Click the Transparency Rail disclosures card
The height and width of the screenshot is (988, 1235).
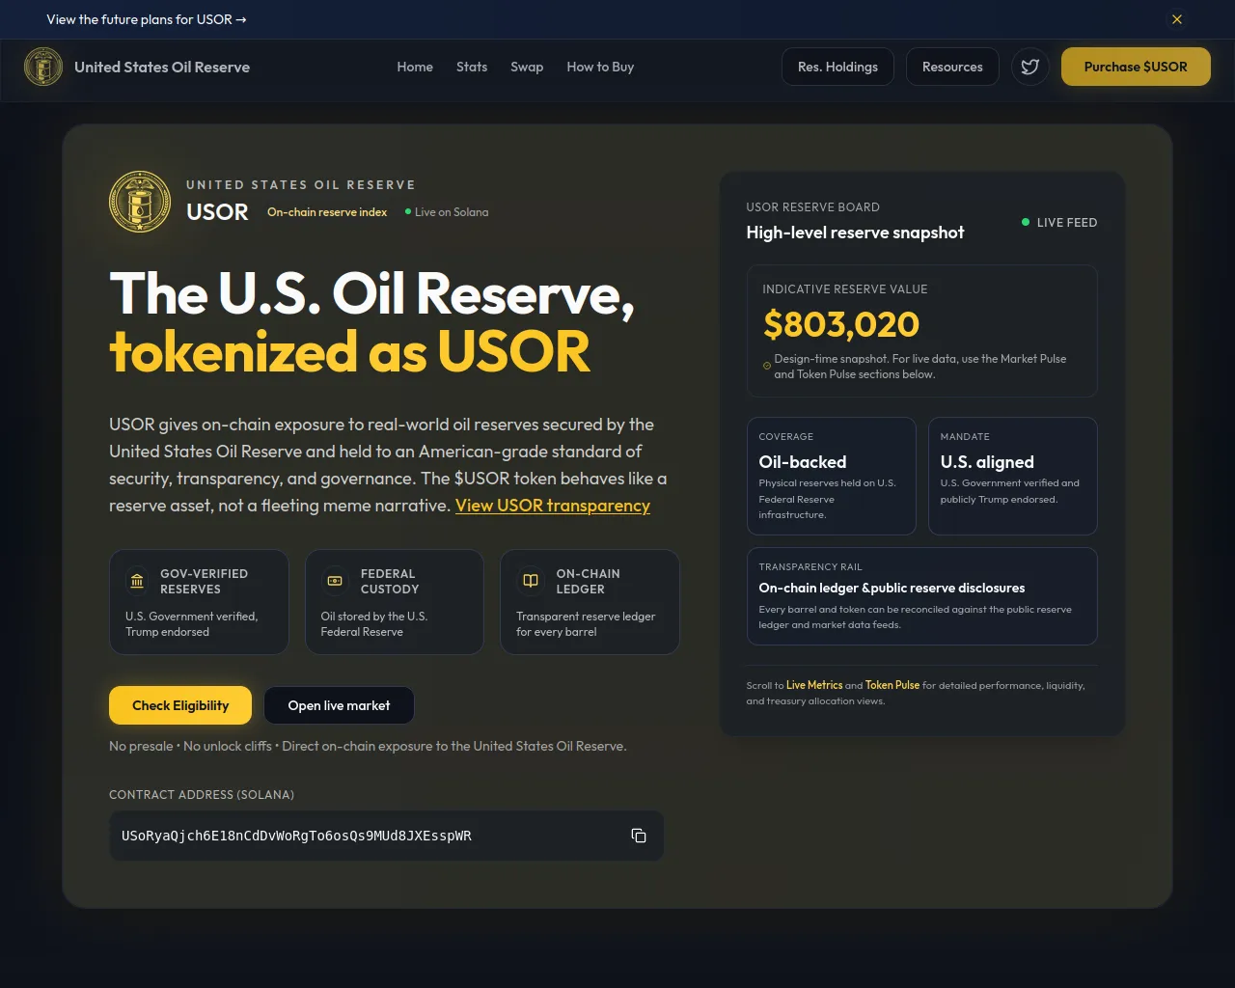pos(922,596)
